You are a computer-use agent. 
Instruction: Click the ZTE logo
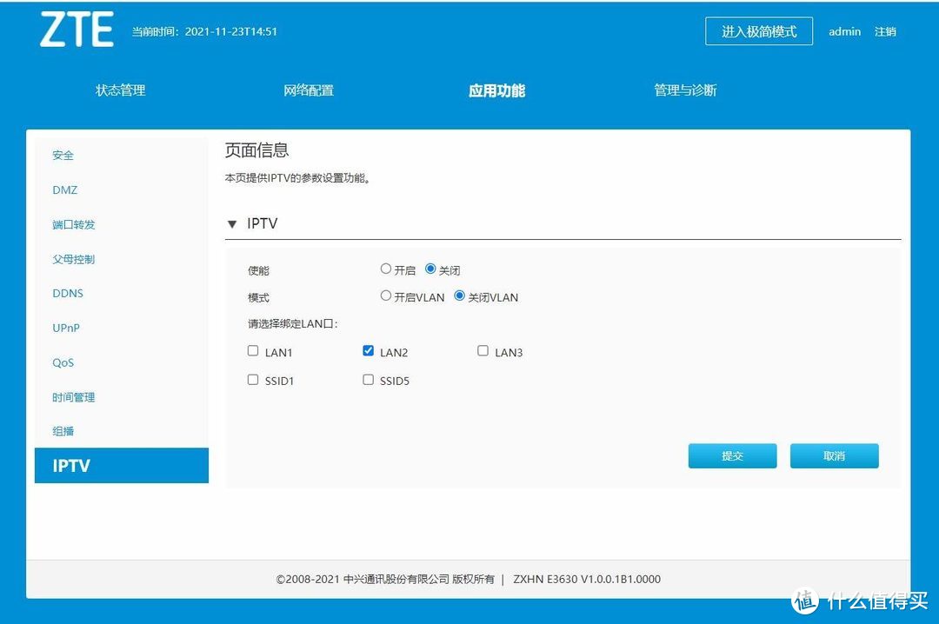pos(77,29)
